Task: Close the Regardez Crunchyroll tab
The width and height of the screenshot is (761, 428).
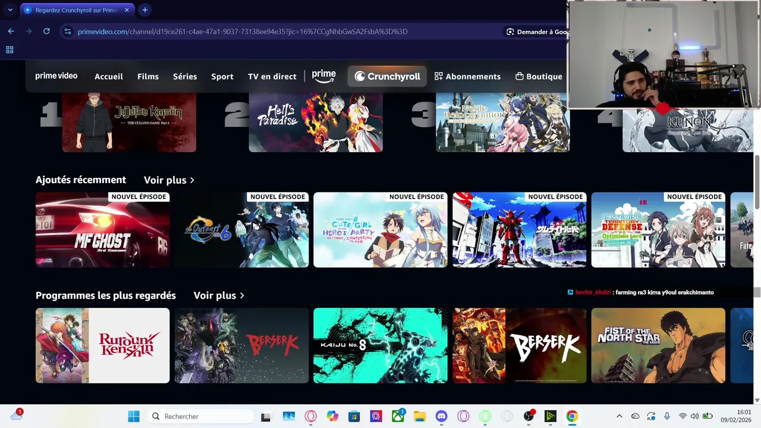Action: tap(127, 10)
